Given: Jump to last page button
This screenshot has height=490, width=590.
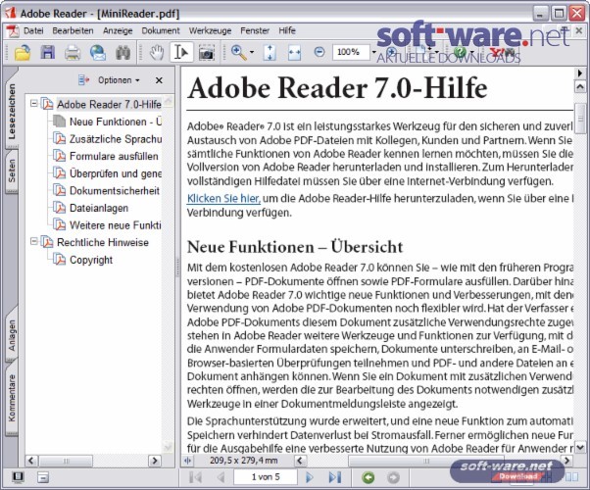Looking at the screenshot, I should (x=335, y=477).
